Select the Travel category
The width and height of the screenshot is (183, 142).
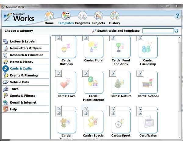[x=15, y=89]
